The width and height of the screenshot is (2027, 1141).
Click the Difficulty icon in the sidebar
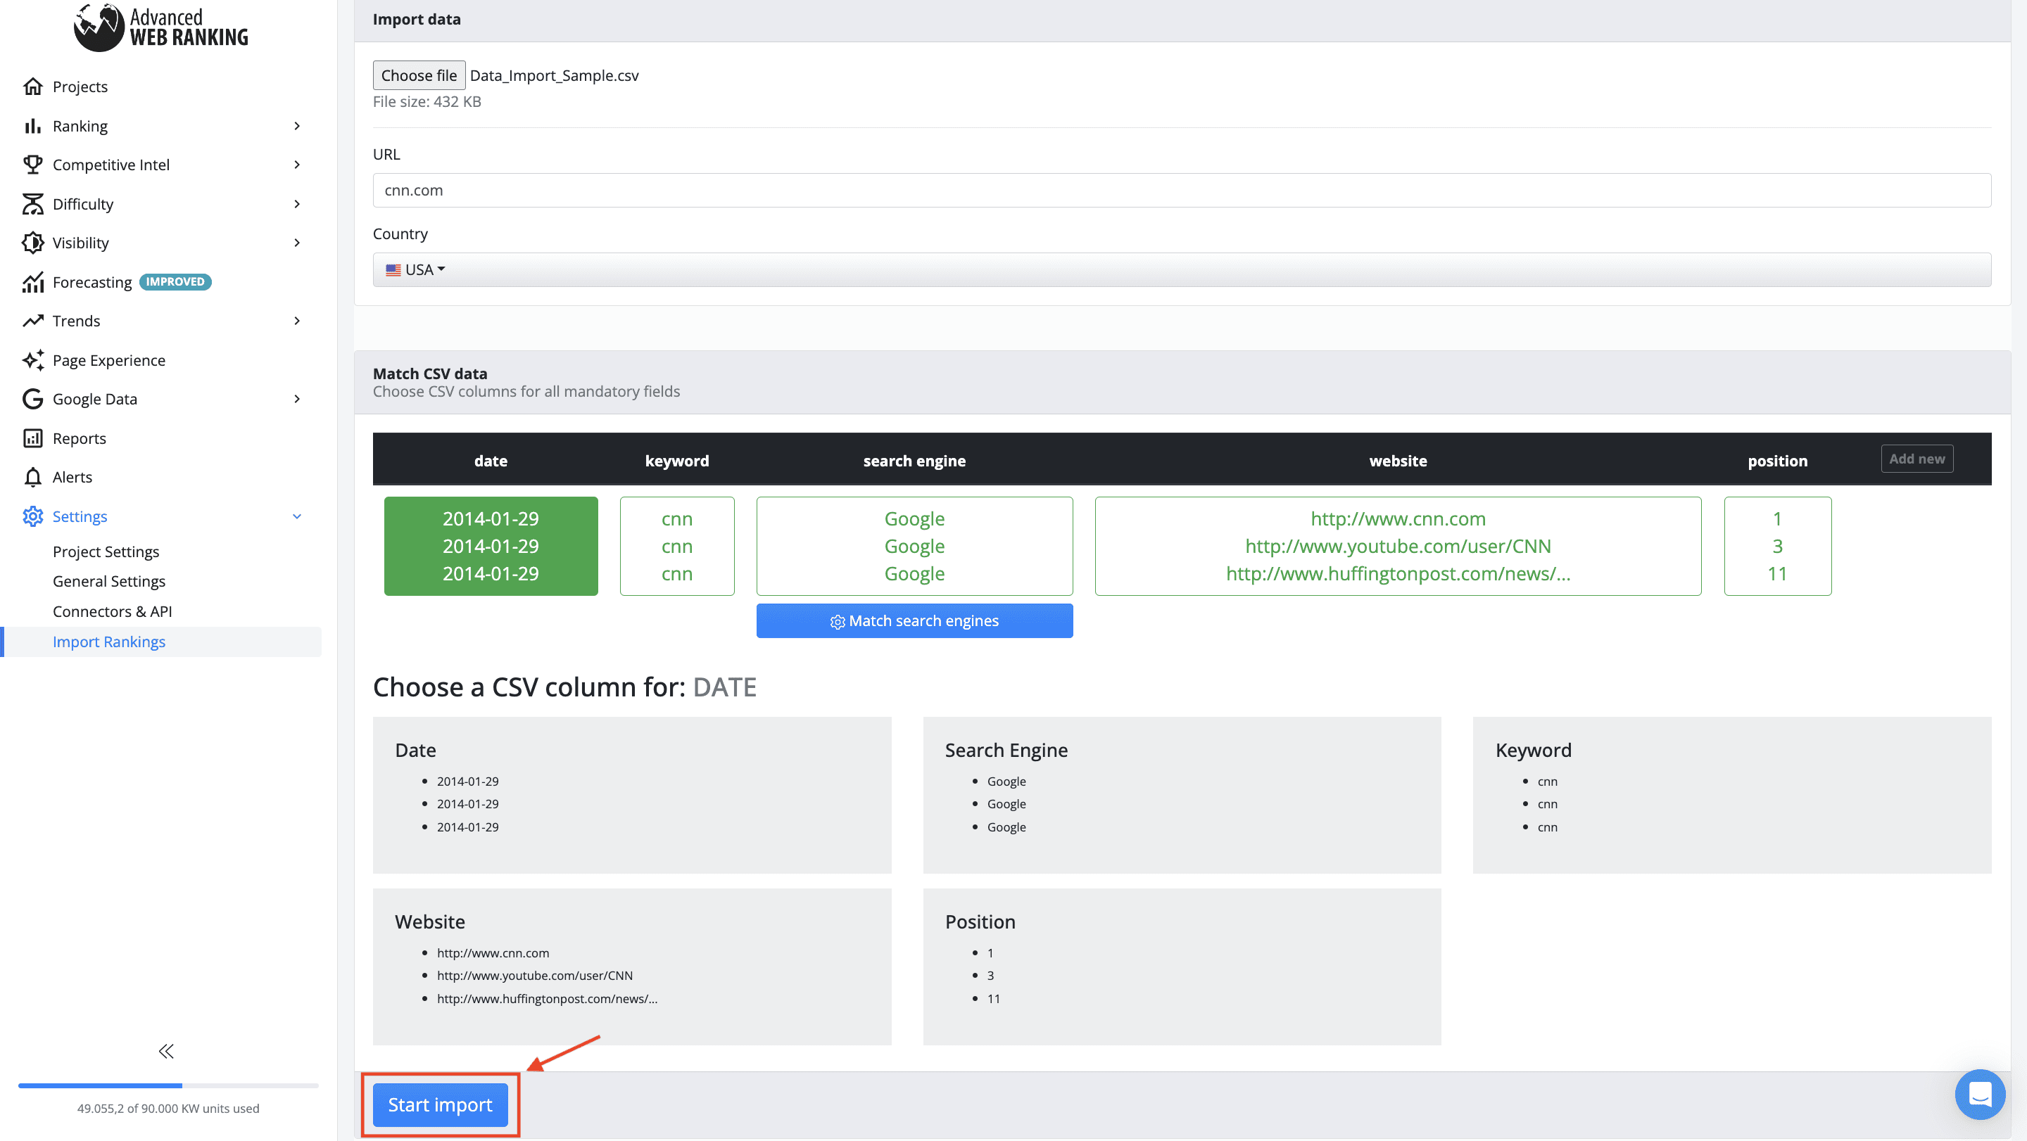coord(32,204)
